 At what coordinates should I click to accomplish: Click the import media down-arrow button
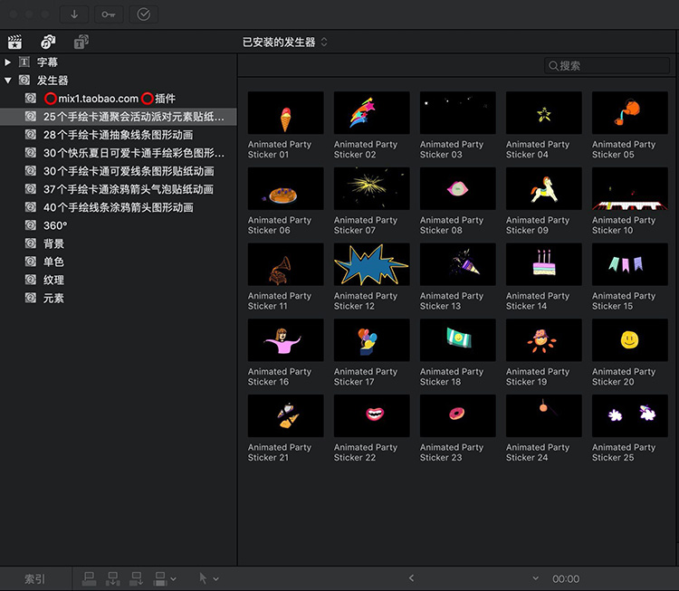click(74, 14)
